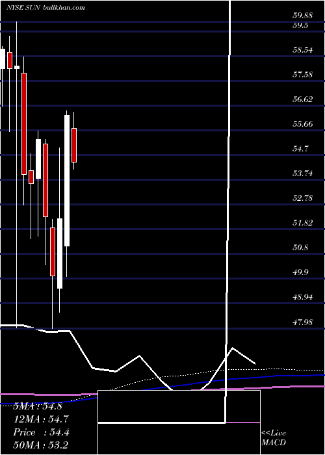Image resolution: width=325 pixels, height=455 pixels.
Task: Click the 59.5 price axis label
Action: (300, 25)
